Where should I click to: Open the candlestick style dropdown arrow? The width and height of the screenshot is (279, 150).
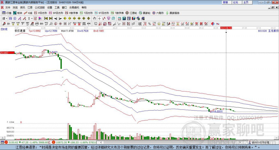[x=32, y=19]
